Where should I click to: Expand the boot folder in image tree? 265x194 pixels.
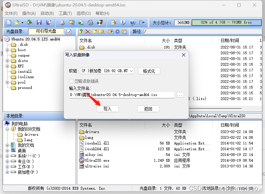coord(7,50)
